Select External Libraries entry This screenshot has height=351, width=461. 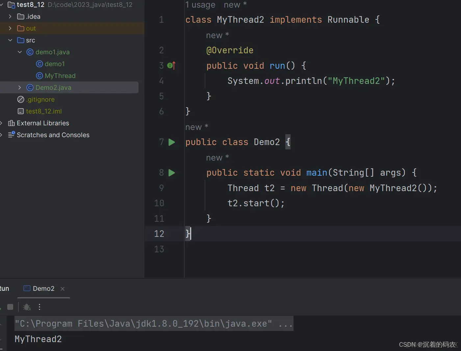click(x=43, y=123)
